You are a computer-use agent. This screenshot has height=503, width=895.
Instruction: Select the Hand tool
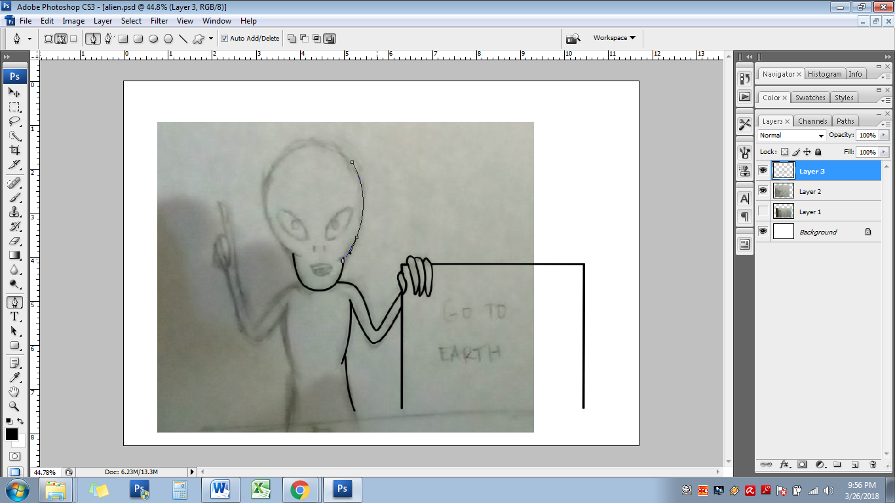(14, 392)
